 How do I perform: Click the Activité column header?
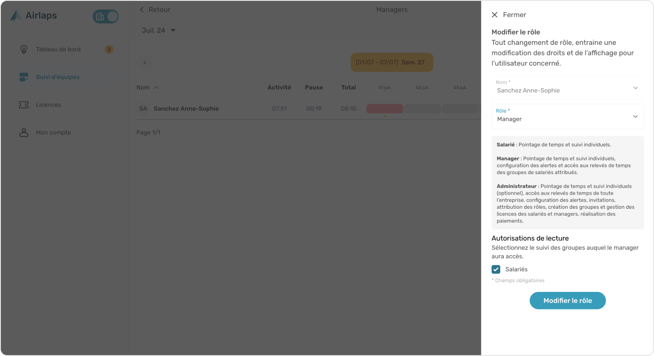point(279,87)
